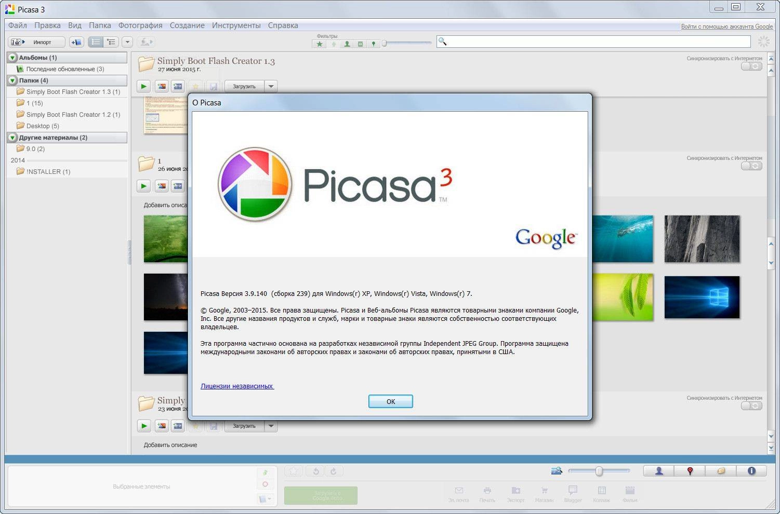780x514 pixels.
Task: Open the Лицензии независимых link
Action: (x=237, y=386)
